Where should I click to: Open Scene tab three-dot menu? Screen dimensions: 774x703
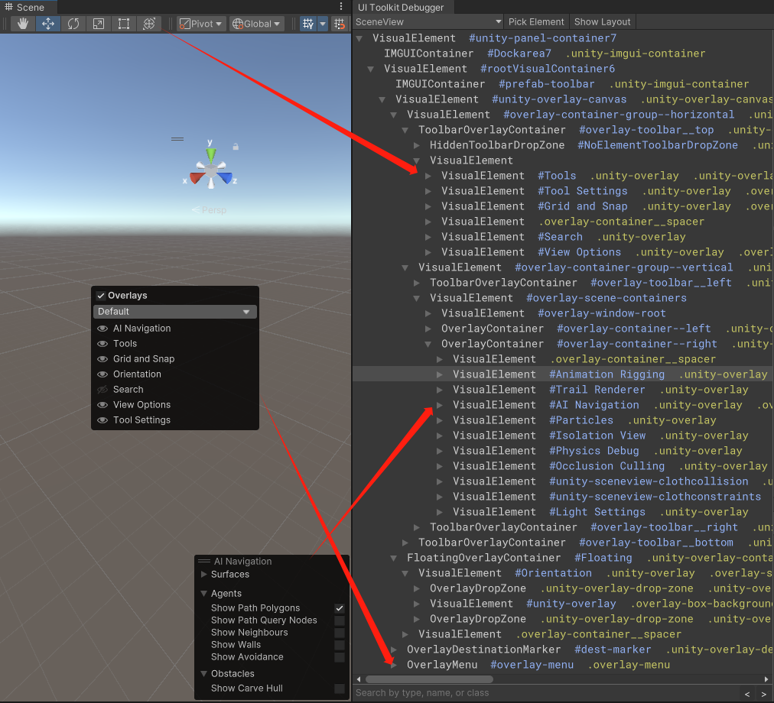click(341, 6)
